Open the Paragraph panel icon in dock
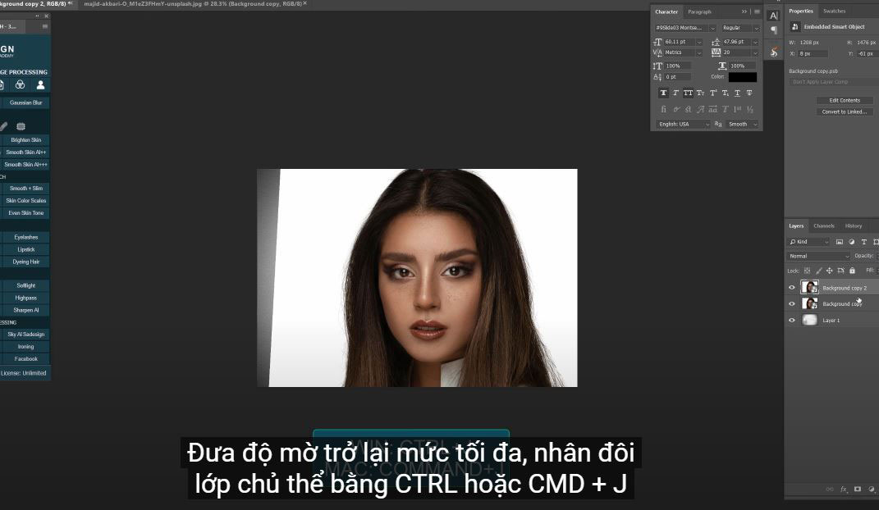Screen dimensions: 879x510 pyautogui.click(x=773, y=30)
